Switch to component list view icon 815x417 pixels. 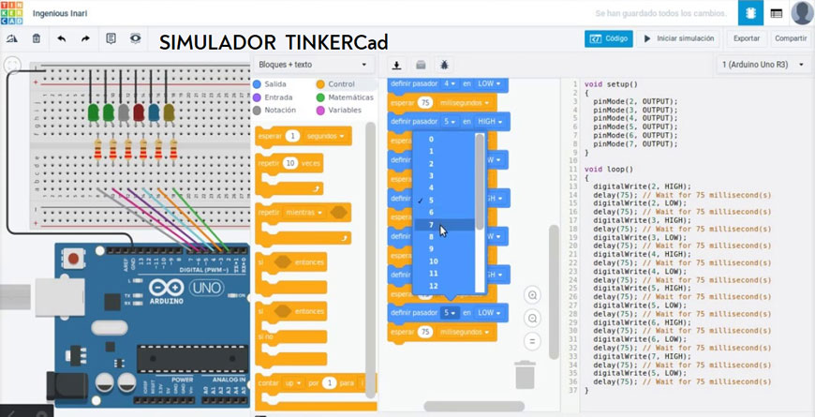pos(776,13)
